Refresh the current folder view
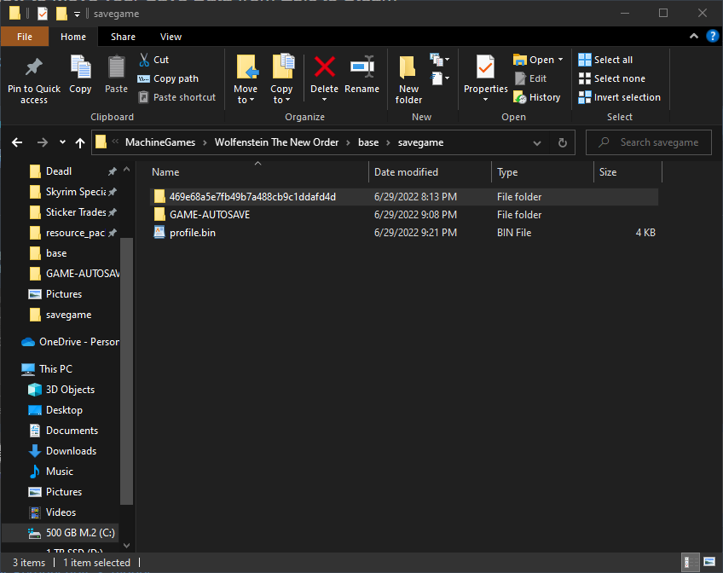 (562, 142)
